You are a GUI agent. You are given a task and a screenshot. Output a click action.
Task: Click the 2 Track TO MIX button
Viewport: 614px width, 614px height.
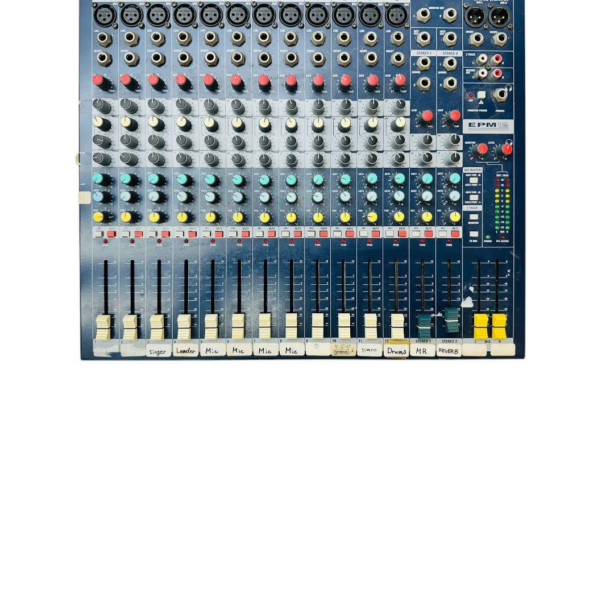click(474, 234)
